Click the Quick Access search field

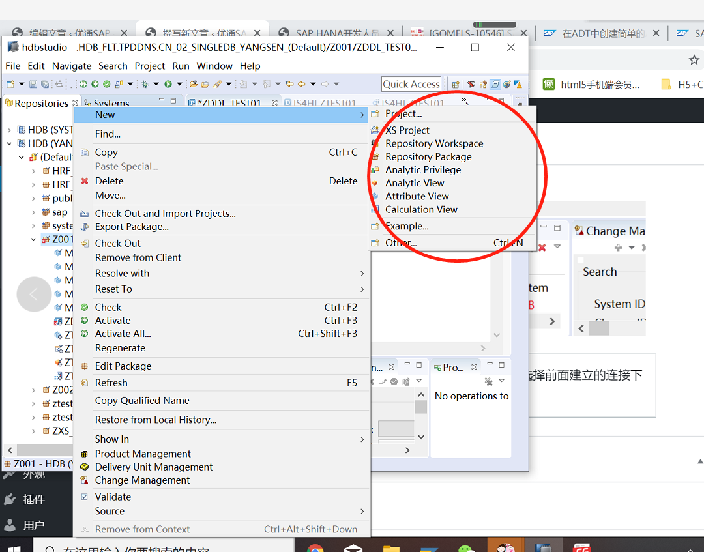(411, 84)
